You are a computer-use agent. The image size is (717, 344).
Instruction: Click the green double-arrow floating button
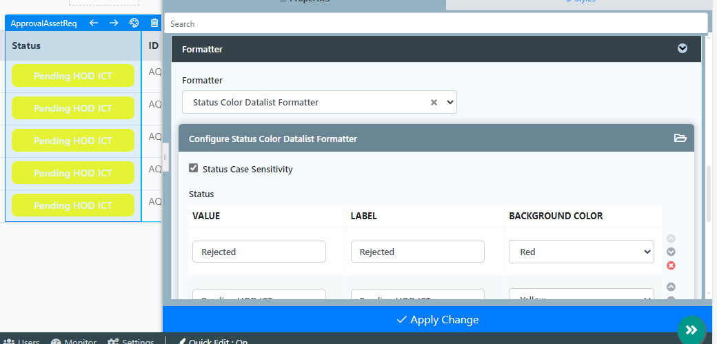(x=691, y=329)
